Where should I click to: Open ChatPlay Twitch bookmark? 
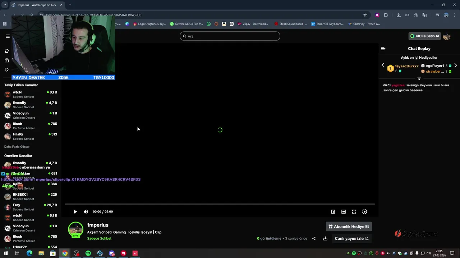(364, 24)
